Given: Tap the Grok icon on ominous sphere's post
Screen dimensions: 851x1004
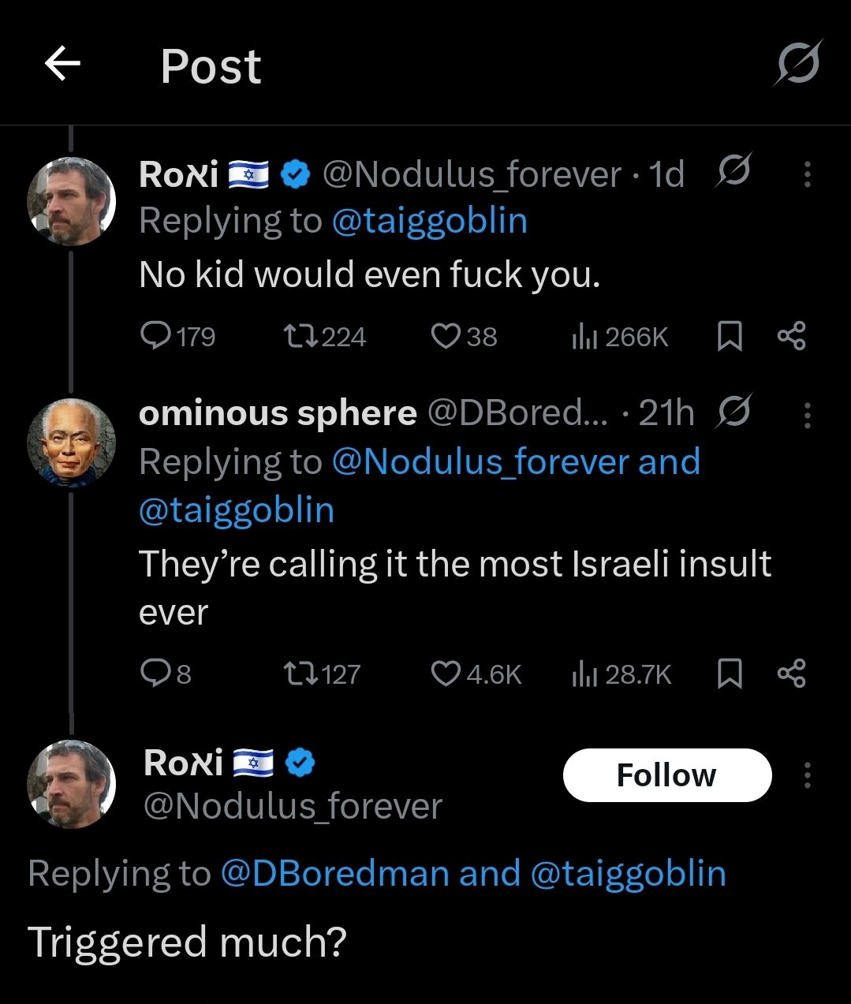Looking at the screenshot, I should 733,412.
